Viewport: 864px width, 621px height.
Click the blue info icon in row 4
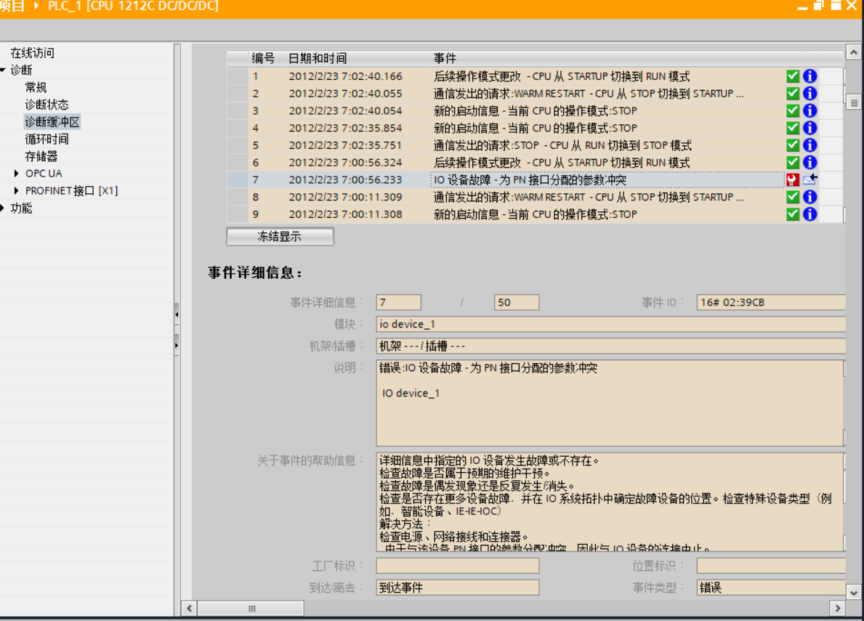(x=810, y=128)
